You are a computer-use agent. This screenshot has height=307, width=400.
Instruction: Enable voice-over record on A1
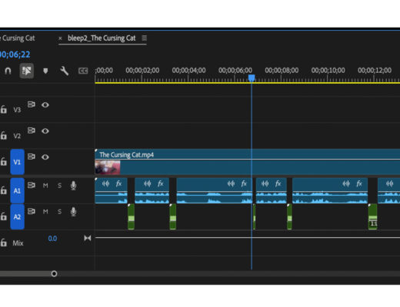(x=73, y=186)
